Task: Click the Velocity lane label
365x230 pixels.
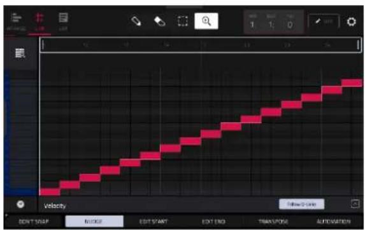Action: pos(55,206)
